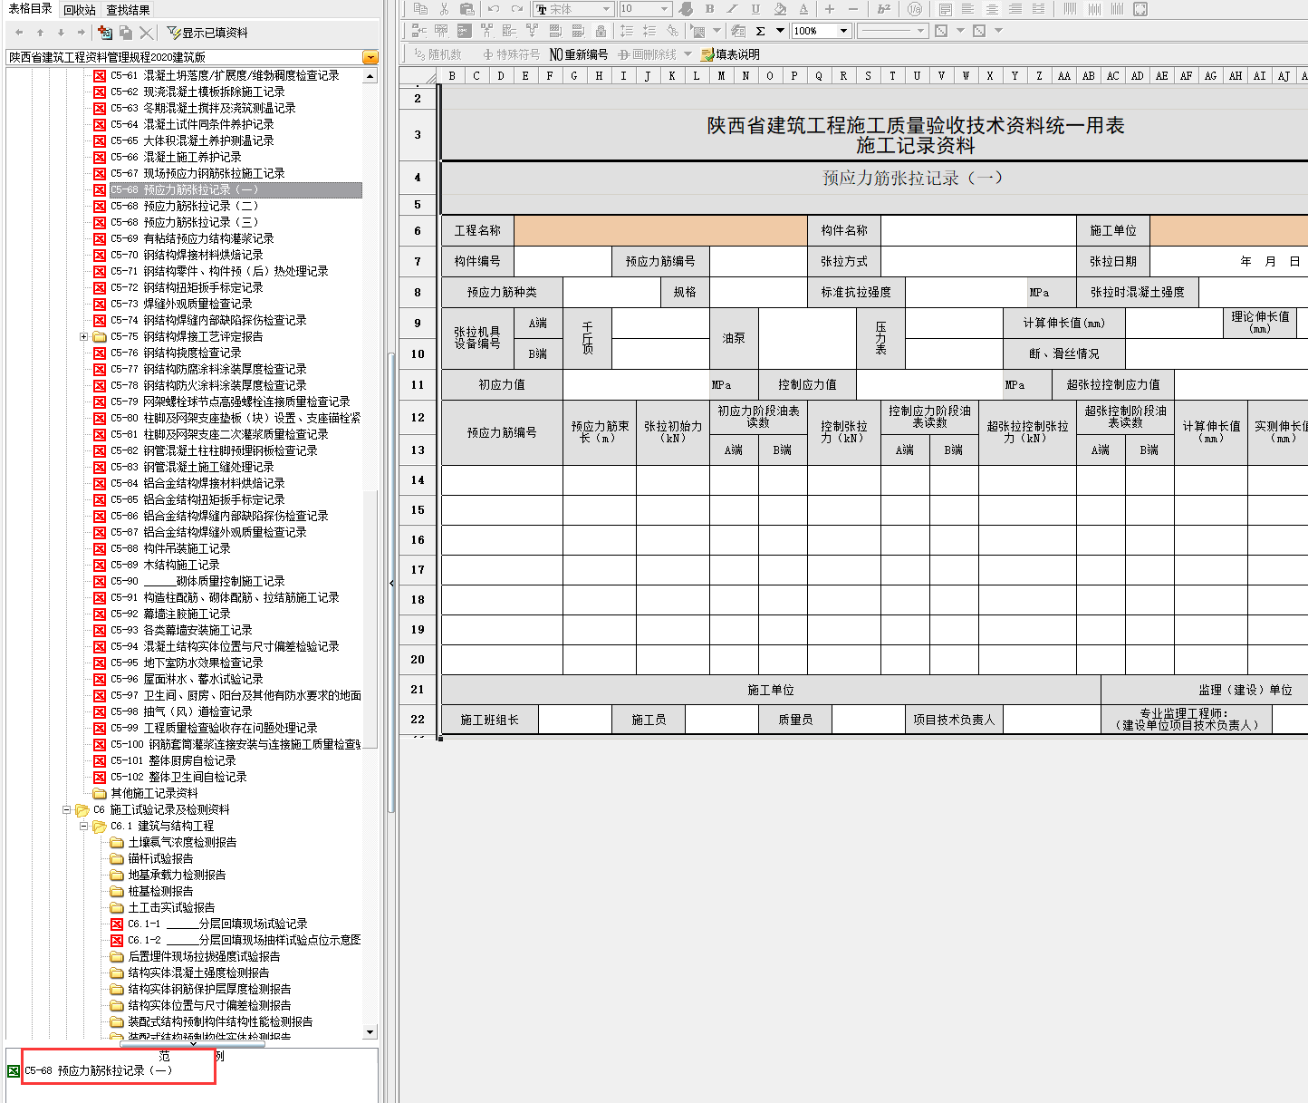The image size is (1308, 1103).
Task: Click the full-screen fit icon in top toolbar
Action: [1140, 9]
